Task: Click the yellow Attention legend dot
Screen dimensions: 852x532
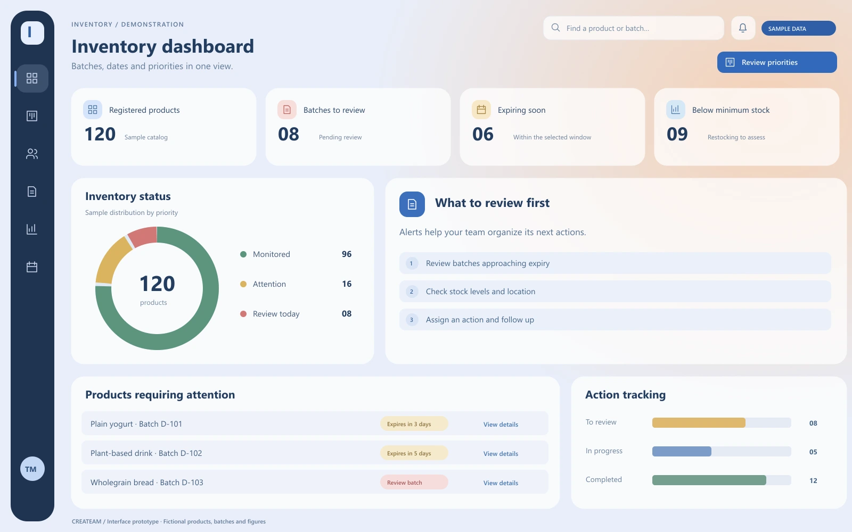Action: click(x=243, y=284)
